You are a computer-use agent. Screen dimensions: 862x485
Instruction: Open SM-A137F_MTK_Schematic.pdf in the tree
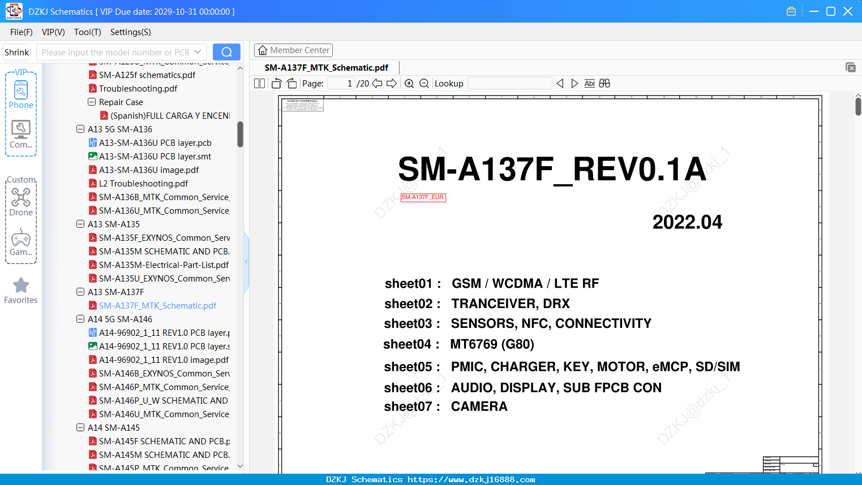click(158, 305)
